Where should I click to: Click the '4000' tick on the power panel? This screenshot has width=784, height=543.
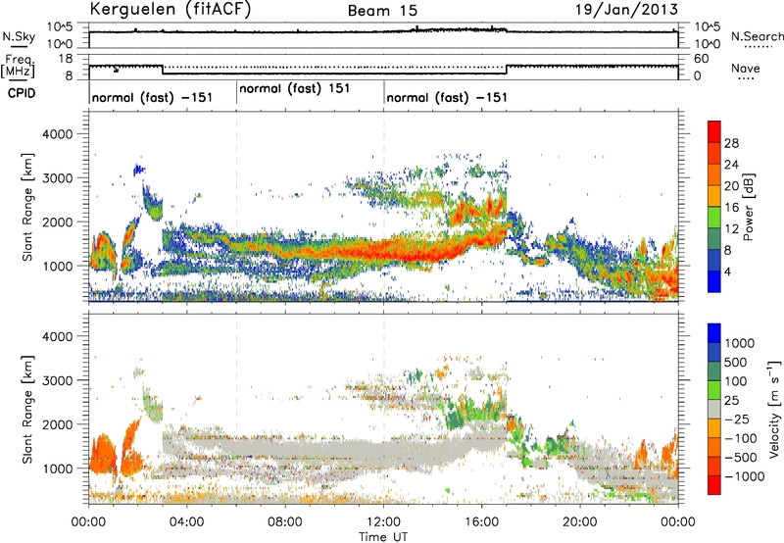57,134
